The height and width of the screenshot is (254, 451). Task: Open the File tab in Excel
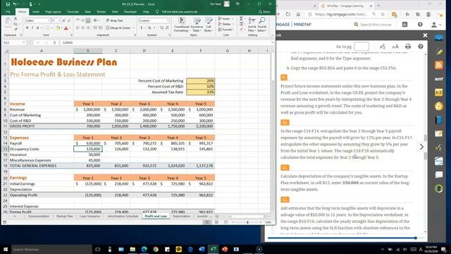8,12
